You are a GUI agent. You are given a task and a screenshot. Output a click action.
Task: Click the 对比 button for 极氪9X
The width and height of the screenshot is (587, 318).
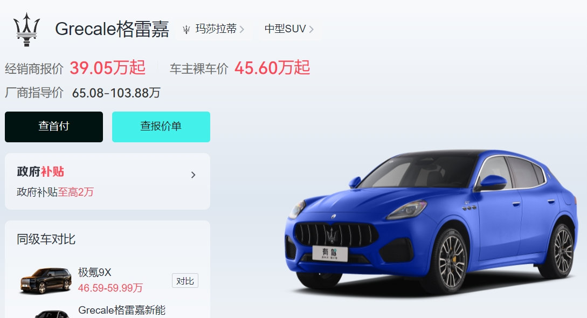pyautogui.click(x=185, y=281)
